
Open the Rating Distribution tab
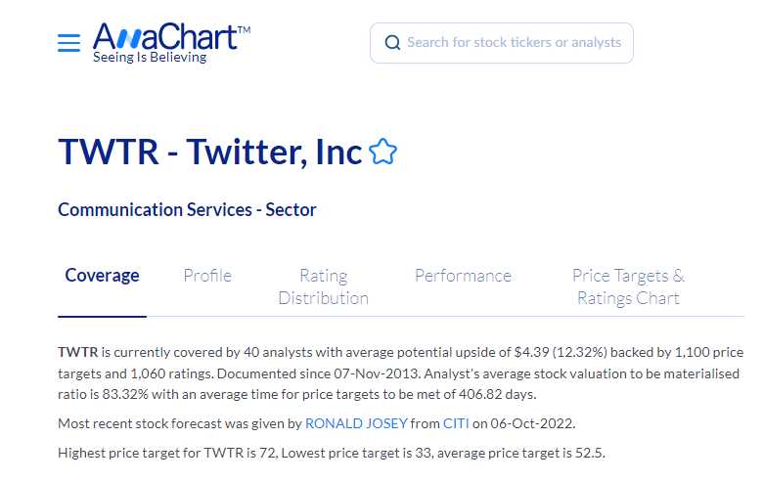coord(323,286)
